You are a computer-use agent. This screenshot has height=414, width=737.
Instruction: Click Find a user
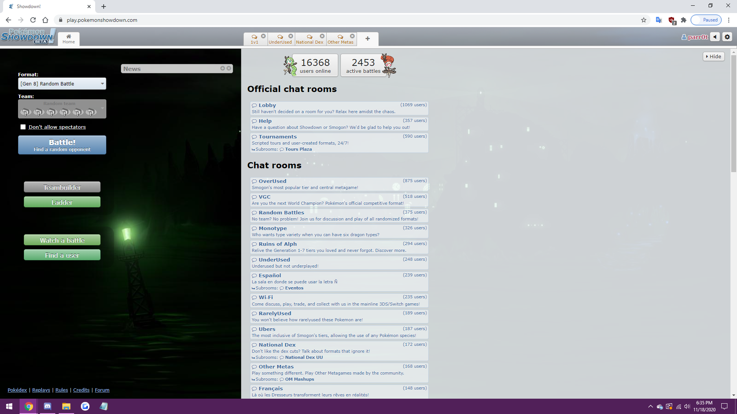pyautogui.click(x=62, y=255)
